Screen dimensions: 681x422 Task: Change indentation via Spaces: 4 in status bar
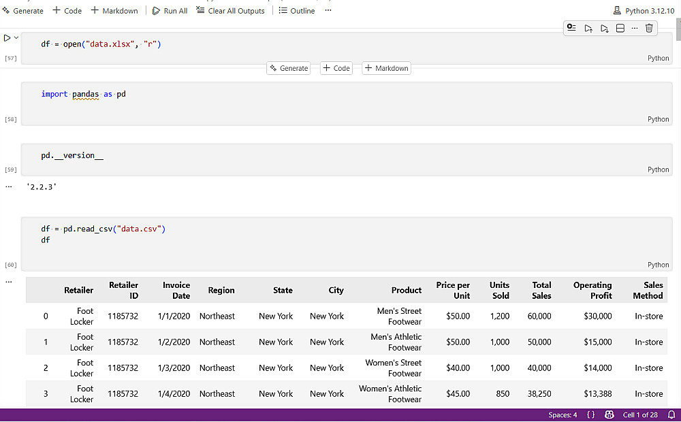click(563, 415)
